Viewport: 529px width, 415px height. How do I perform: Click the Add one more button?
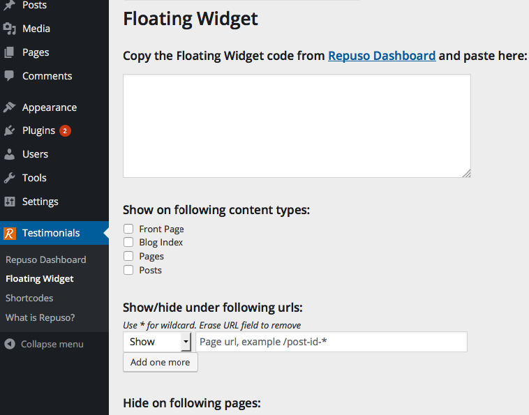coord(161,363)
